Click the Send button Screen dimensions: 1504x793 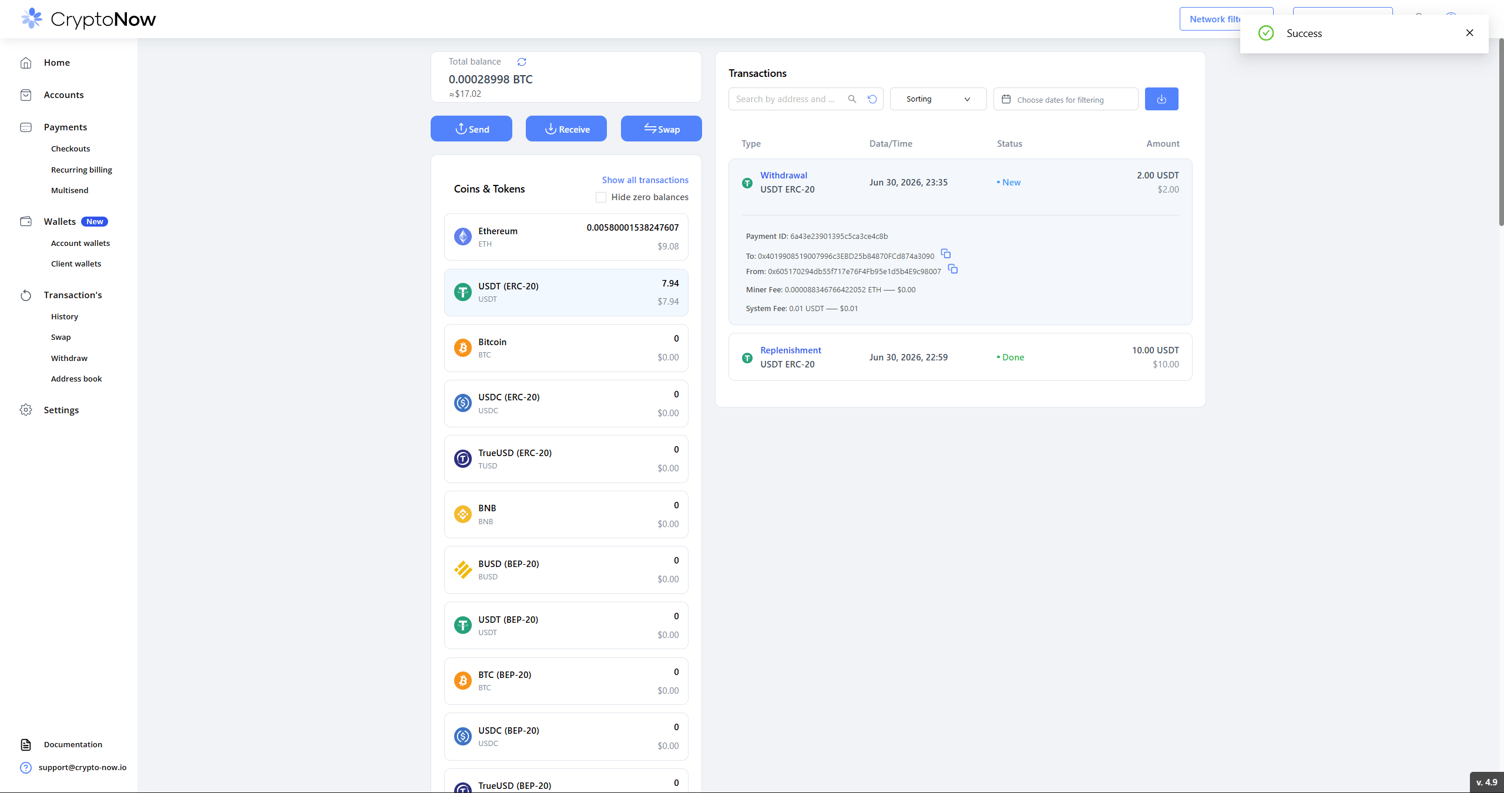(x=471, y=129)
